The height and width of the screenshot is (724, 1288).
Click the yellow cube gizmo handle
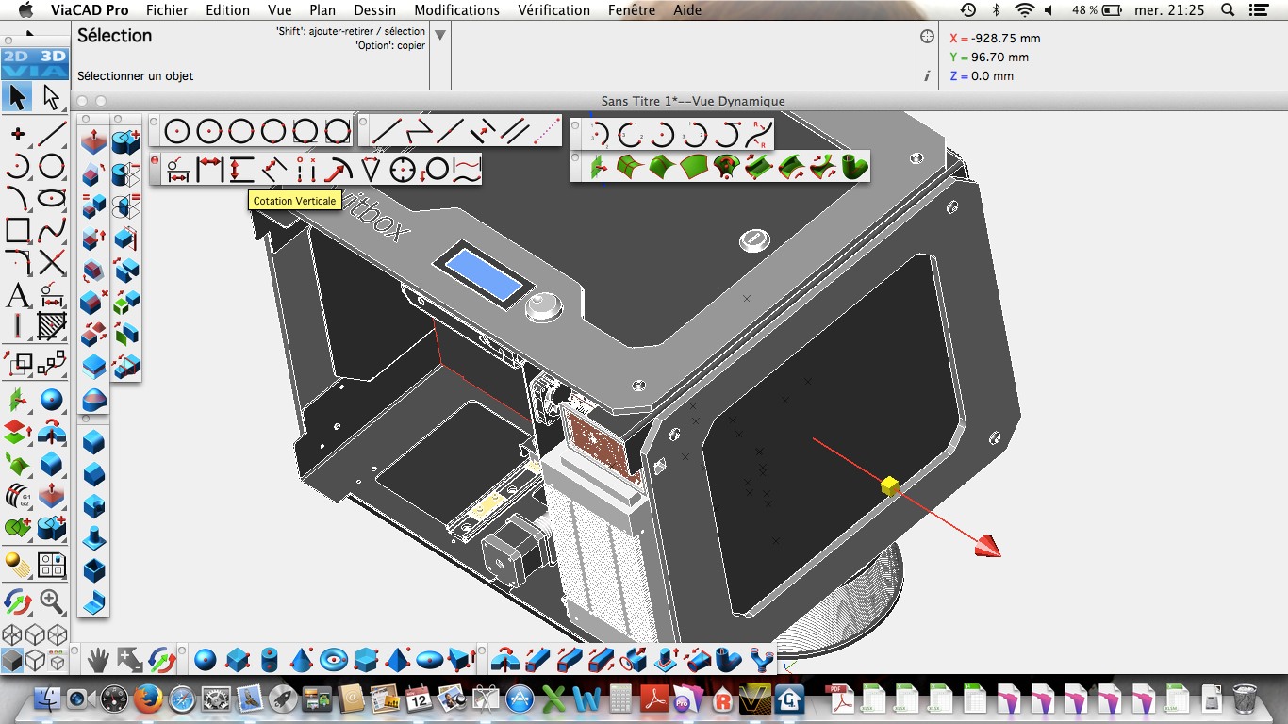(x=889, y=485)
